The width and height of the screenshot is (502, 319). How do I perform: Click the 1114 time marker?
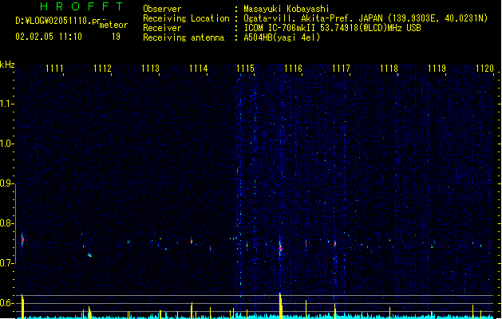(198, 69)
